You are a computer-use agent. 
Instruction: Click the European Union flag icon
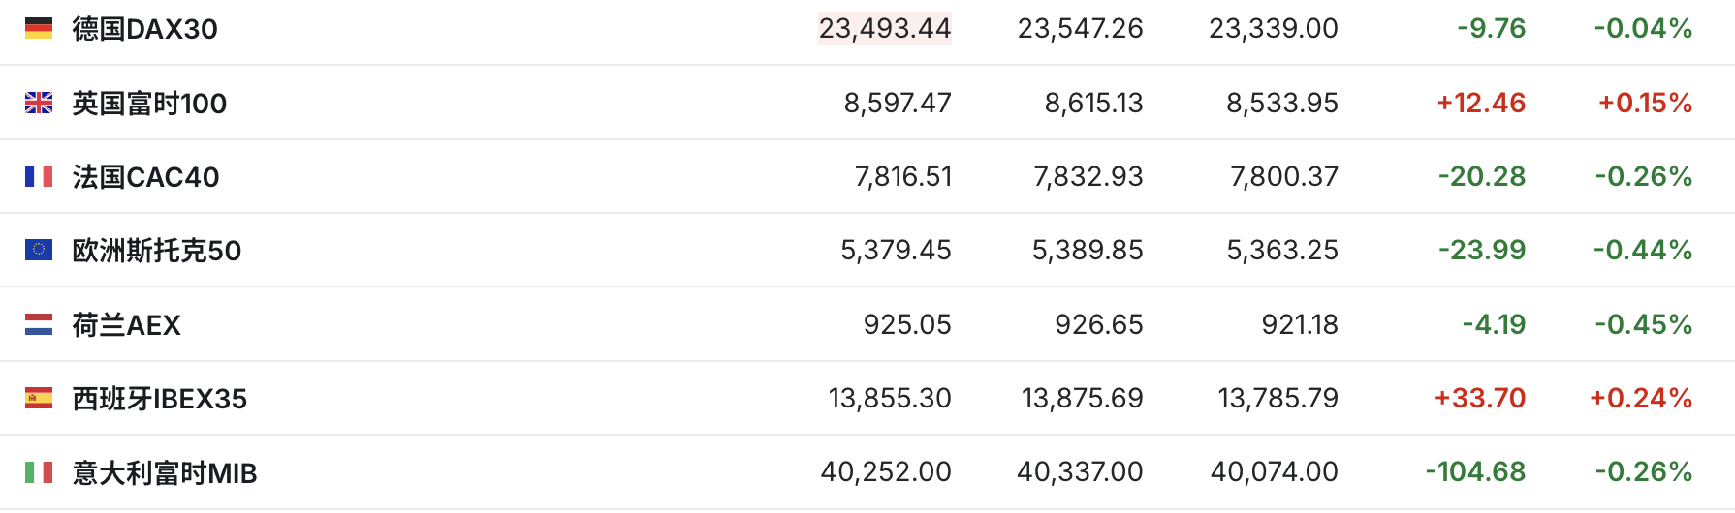(39, 250)
